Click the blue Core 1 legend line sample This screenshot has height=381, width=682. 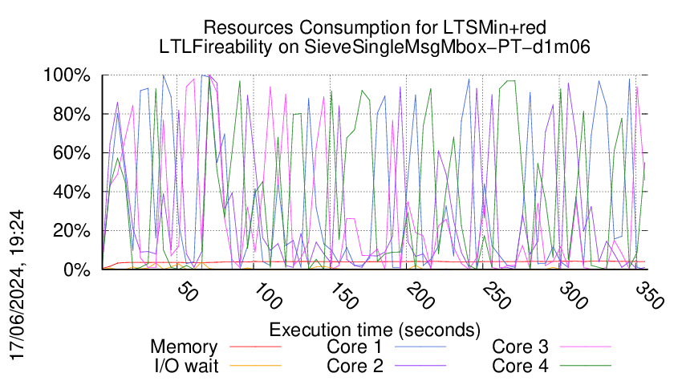coord(420,347)
